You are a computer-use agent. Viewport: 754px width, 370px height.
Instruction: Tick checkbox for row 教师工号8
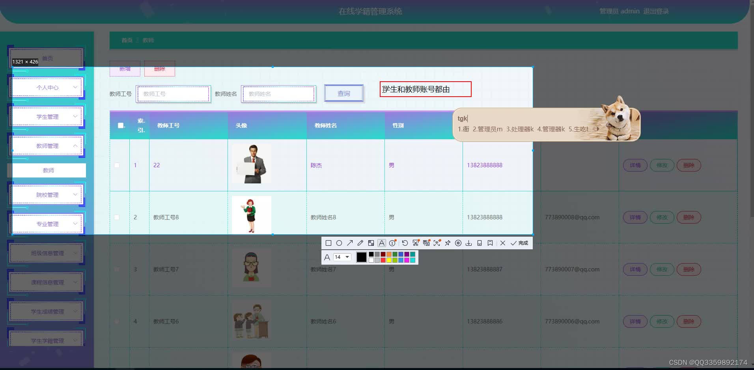pos(117,217)
